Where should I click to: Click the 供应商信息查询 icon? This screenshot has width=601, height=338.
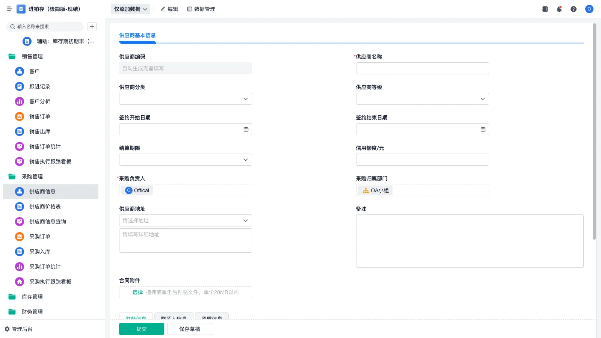point(20,222)
